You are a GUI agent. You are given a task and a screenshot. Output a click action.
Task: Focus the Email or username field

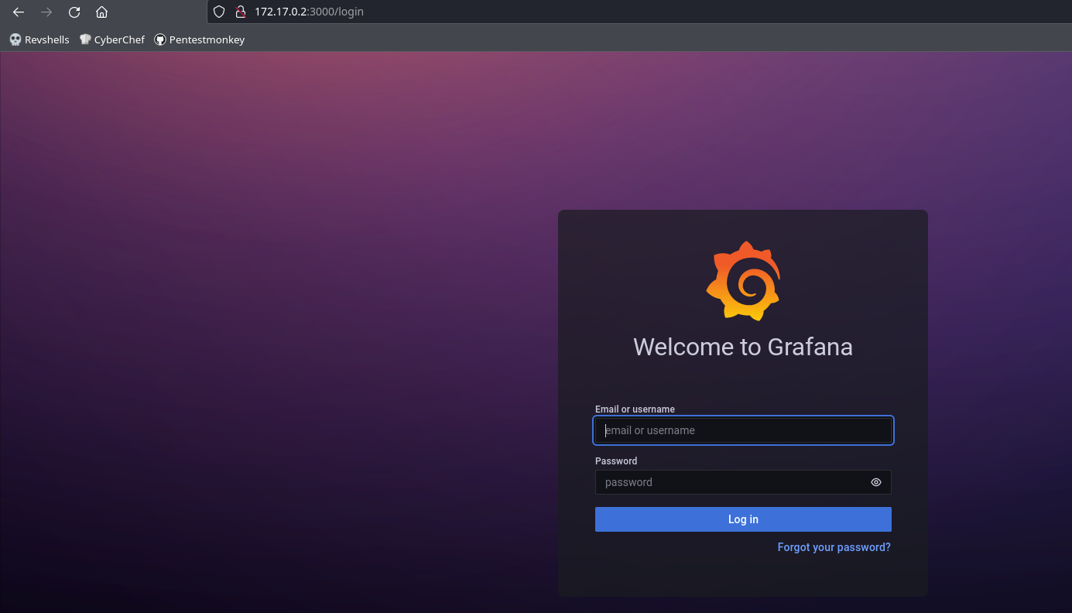coord(743,430)
